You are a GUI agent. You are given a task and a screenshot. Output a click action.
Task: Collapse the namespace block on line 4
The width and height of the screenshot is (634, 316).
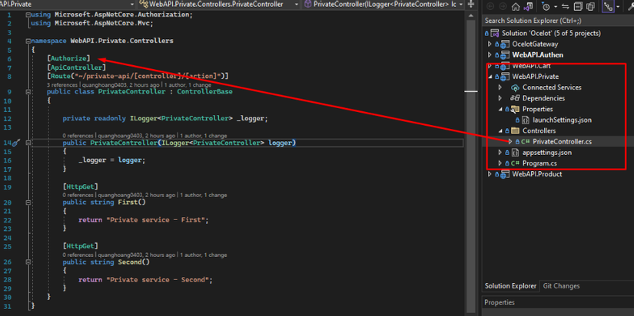point(28,41)
